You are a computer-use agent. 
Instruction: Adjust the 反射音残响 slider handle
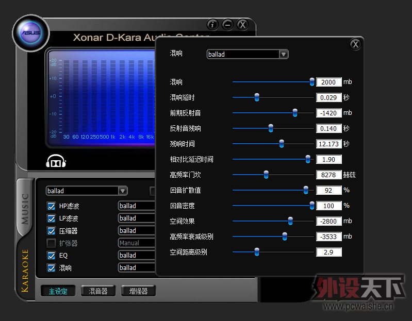pos(271,128)
